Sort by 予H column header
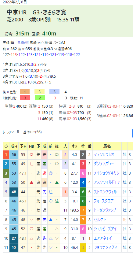 23,146
